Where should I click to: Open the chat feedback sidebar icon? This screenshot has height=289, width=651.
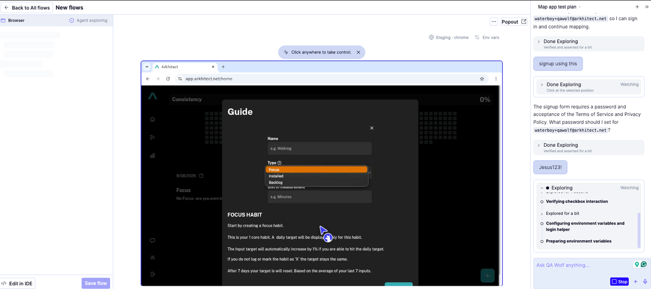(x=152, y=240)
